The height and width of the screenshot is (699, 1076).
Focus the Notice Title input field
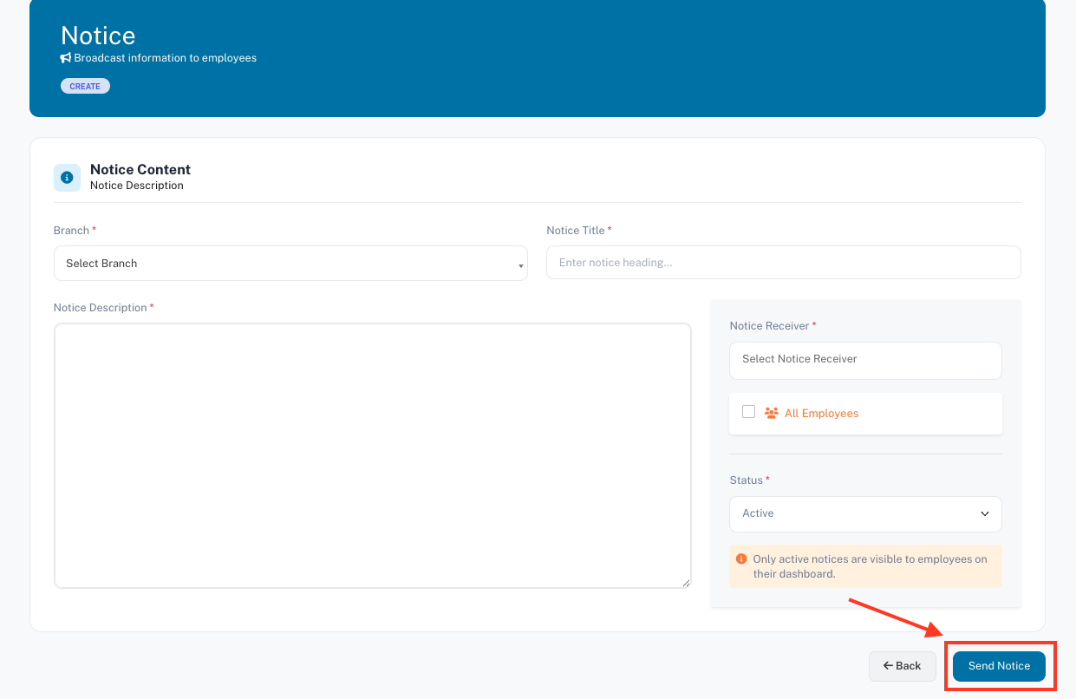[782, 263]
